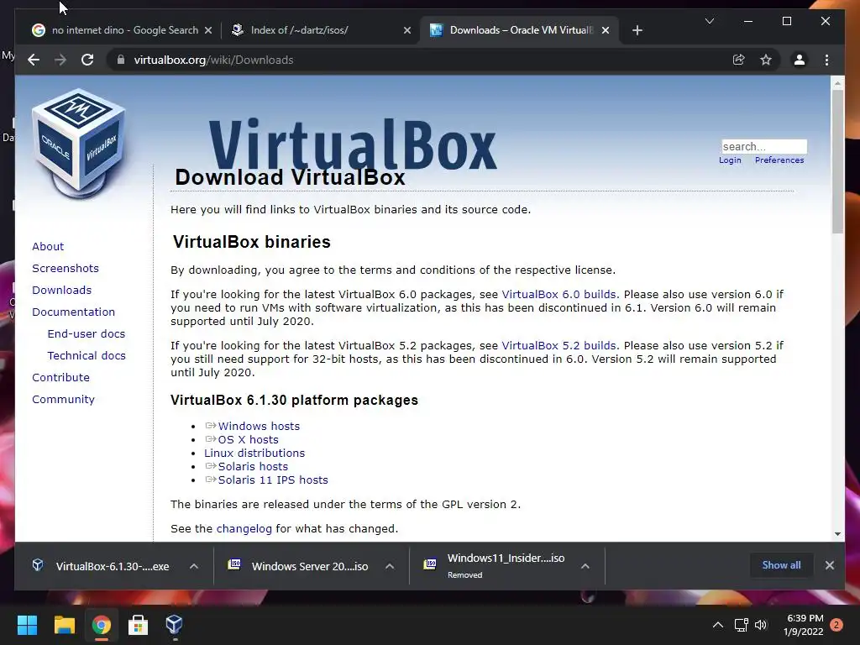Download the Windows hosts package
The image size is (860, 645).
pos(259,426)
